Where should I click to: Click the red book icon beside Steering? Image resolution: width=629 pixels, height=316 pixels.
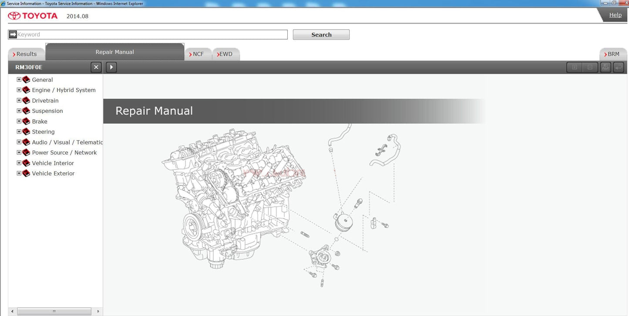coord(26,132)
